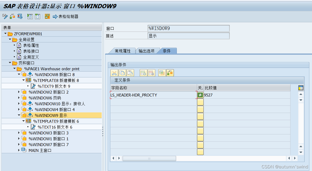
Task: Click the test (vise) toolbar icon
Action: 20,16
